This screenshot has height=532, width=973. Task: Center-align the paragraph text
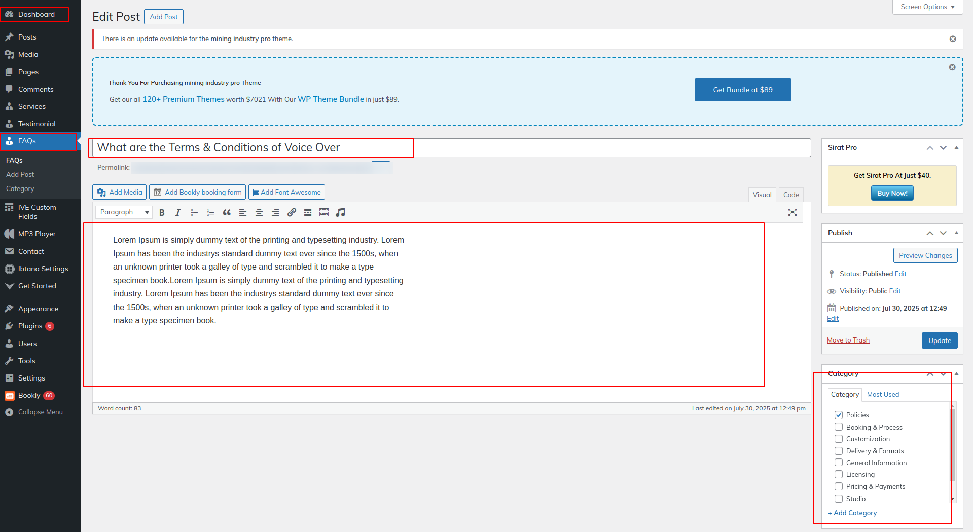pyautogui.click(x=259, y=213)
